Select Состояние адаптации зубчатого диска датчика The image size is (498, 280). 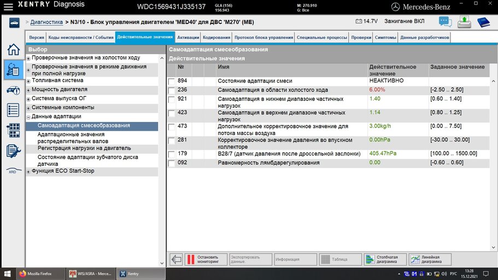click(92, 160)
